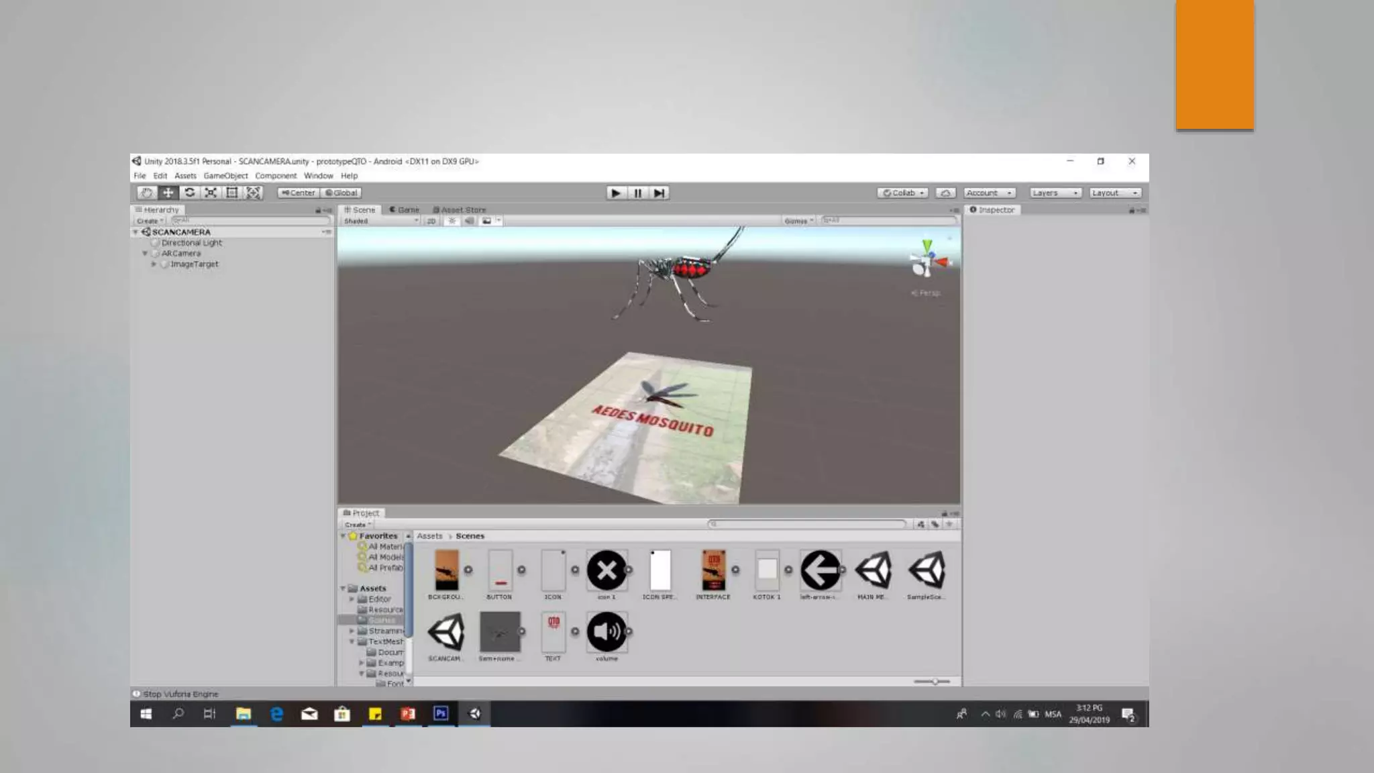Viewport: 1374px width, 773px height.
Task: Select the Rotate tool
Action: [x=189, y=193]
